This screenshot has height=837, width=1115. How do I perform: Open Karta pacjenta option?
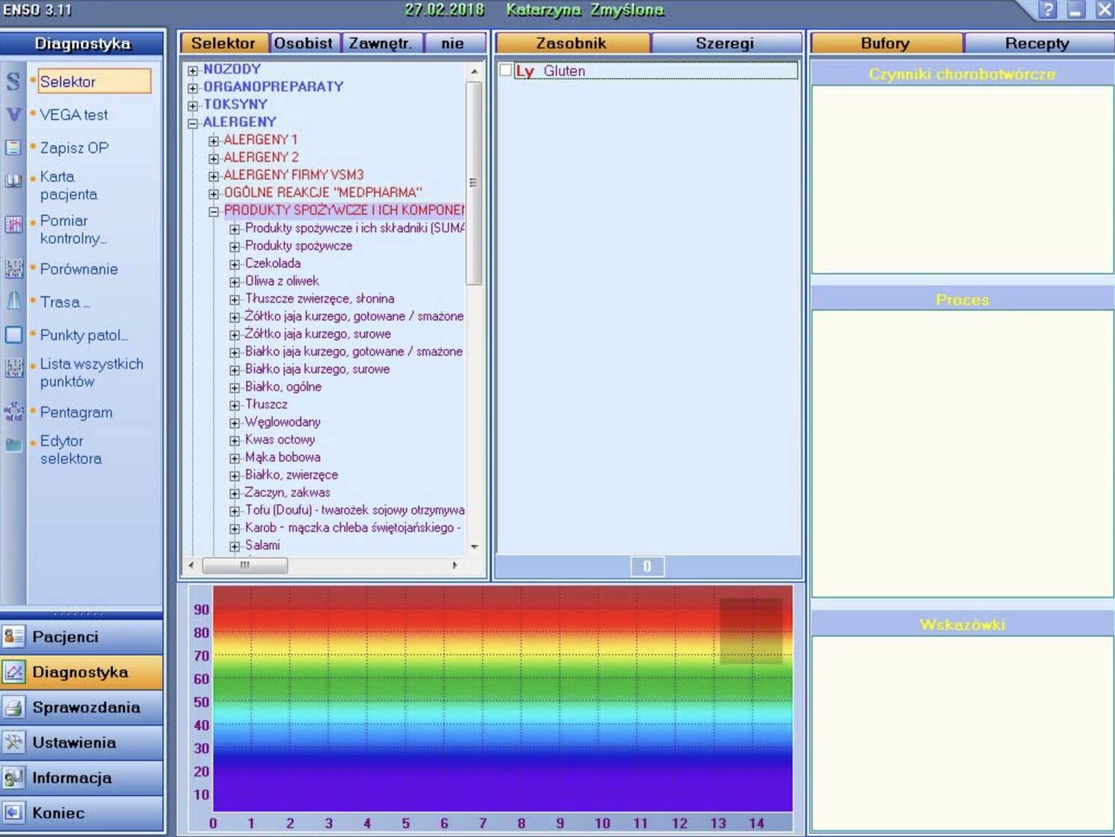(x=69, y=185)
